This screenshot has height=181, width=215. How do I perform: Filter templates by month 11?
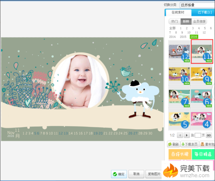coord(197,33)
